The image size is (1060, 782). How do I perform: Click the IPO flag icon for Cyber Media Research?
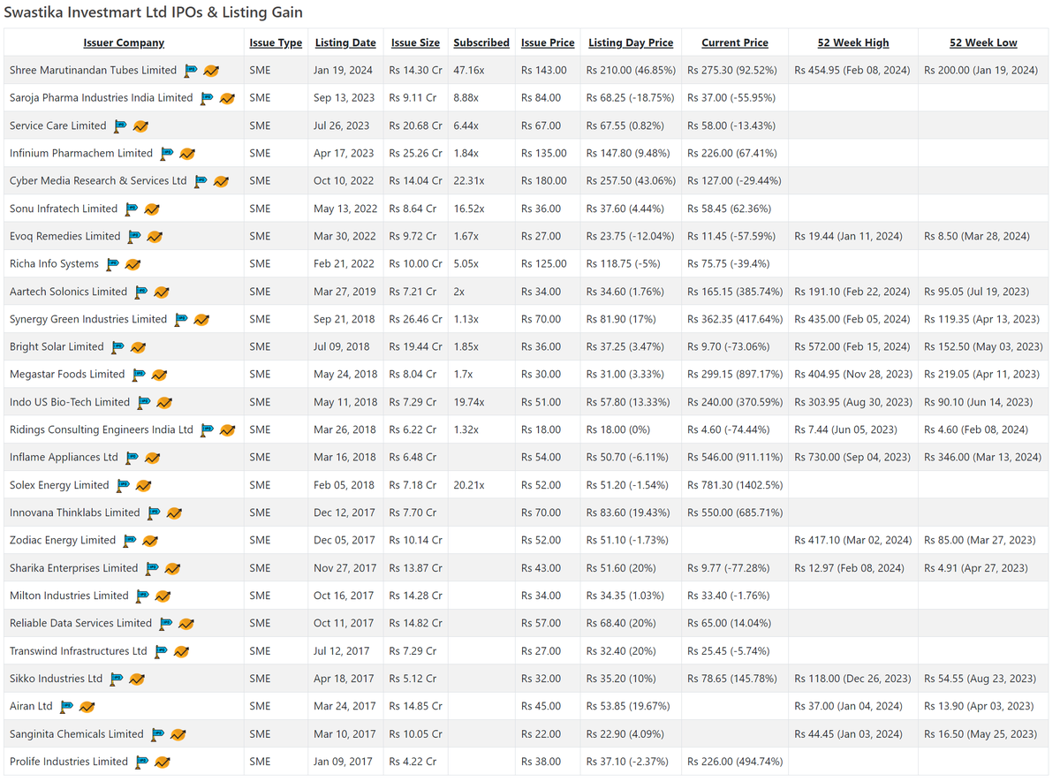tap(201, 180)
